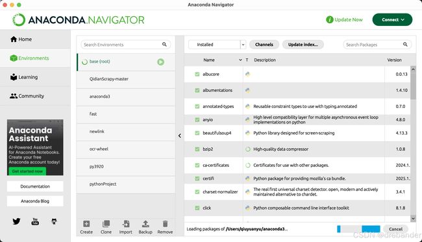Create a new environment

86,227
